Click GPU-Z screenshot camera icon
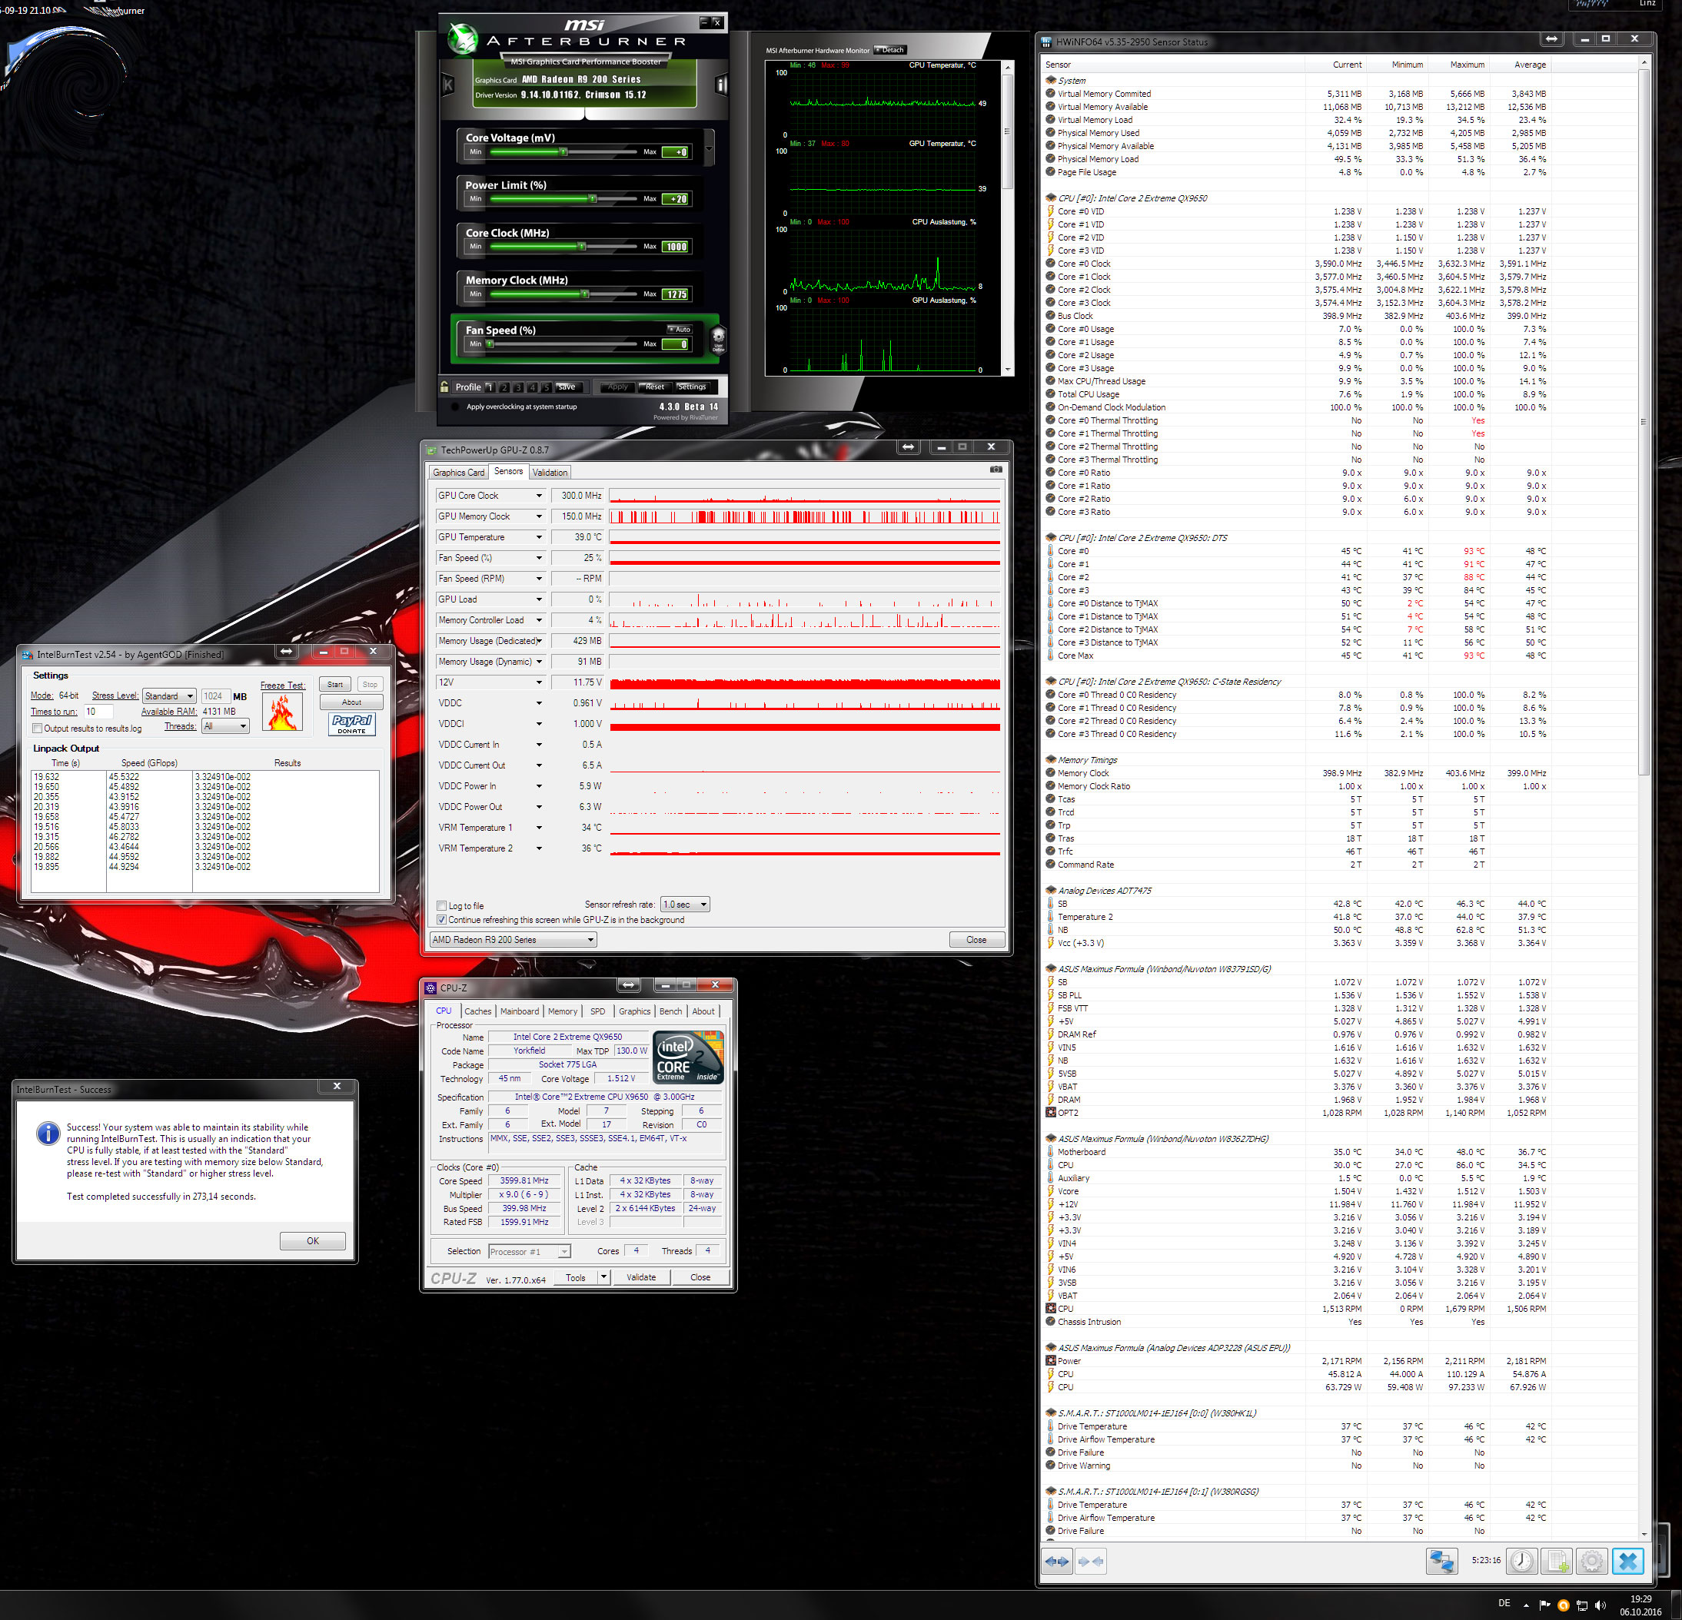The height and width of the screenshot is (1620, 1682). (996, 470)
